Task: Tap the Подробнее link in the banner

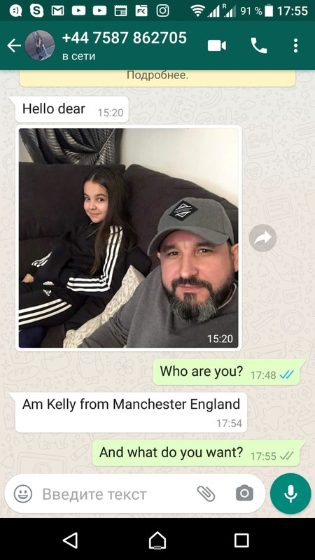Action: [x=157, y=76]
